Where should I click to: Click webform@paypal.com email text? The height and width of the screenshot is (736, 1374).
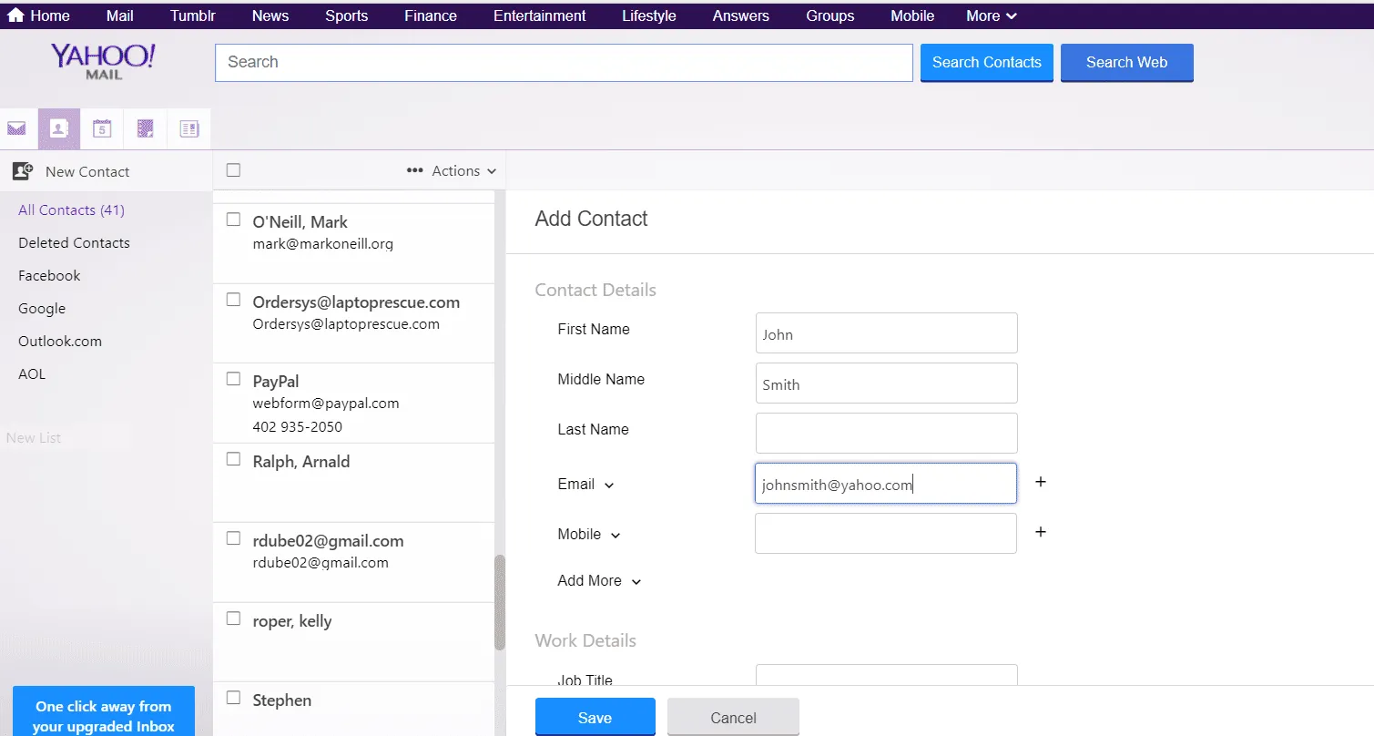326,403
